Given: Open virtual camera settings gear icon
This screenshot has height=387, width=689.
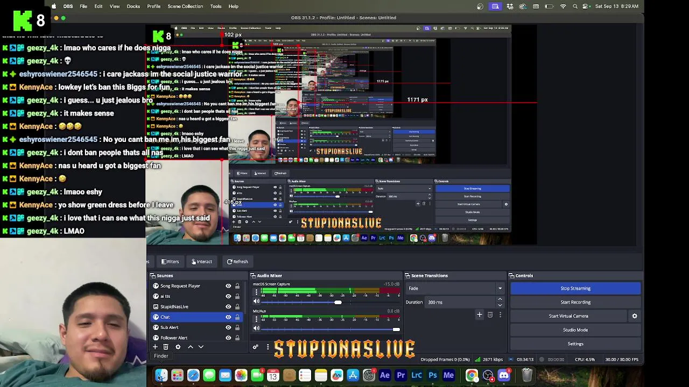Looking at the screenshot, I should click(x=635, y=316).
